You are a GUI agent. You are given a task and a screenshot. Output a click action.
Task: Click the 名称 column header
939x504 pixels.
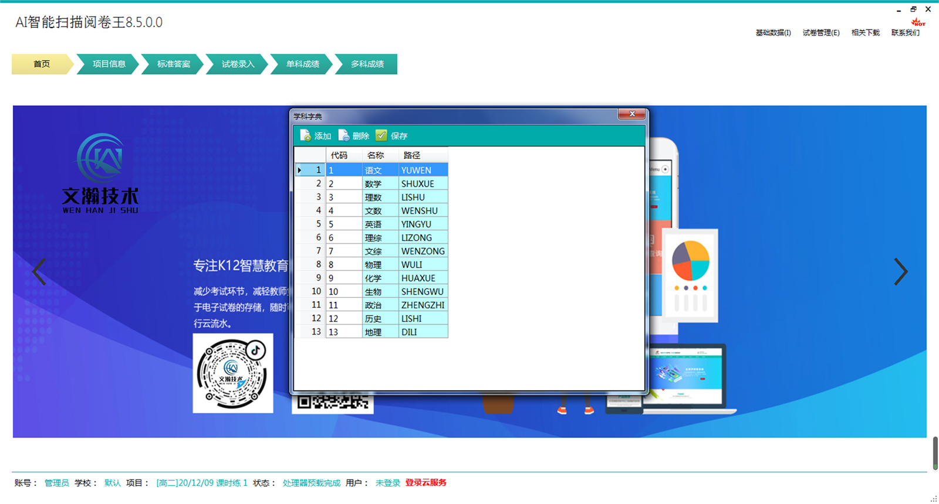click(x=376, y=155)
